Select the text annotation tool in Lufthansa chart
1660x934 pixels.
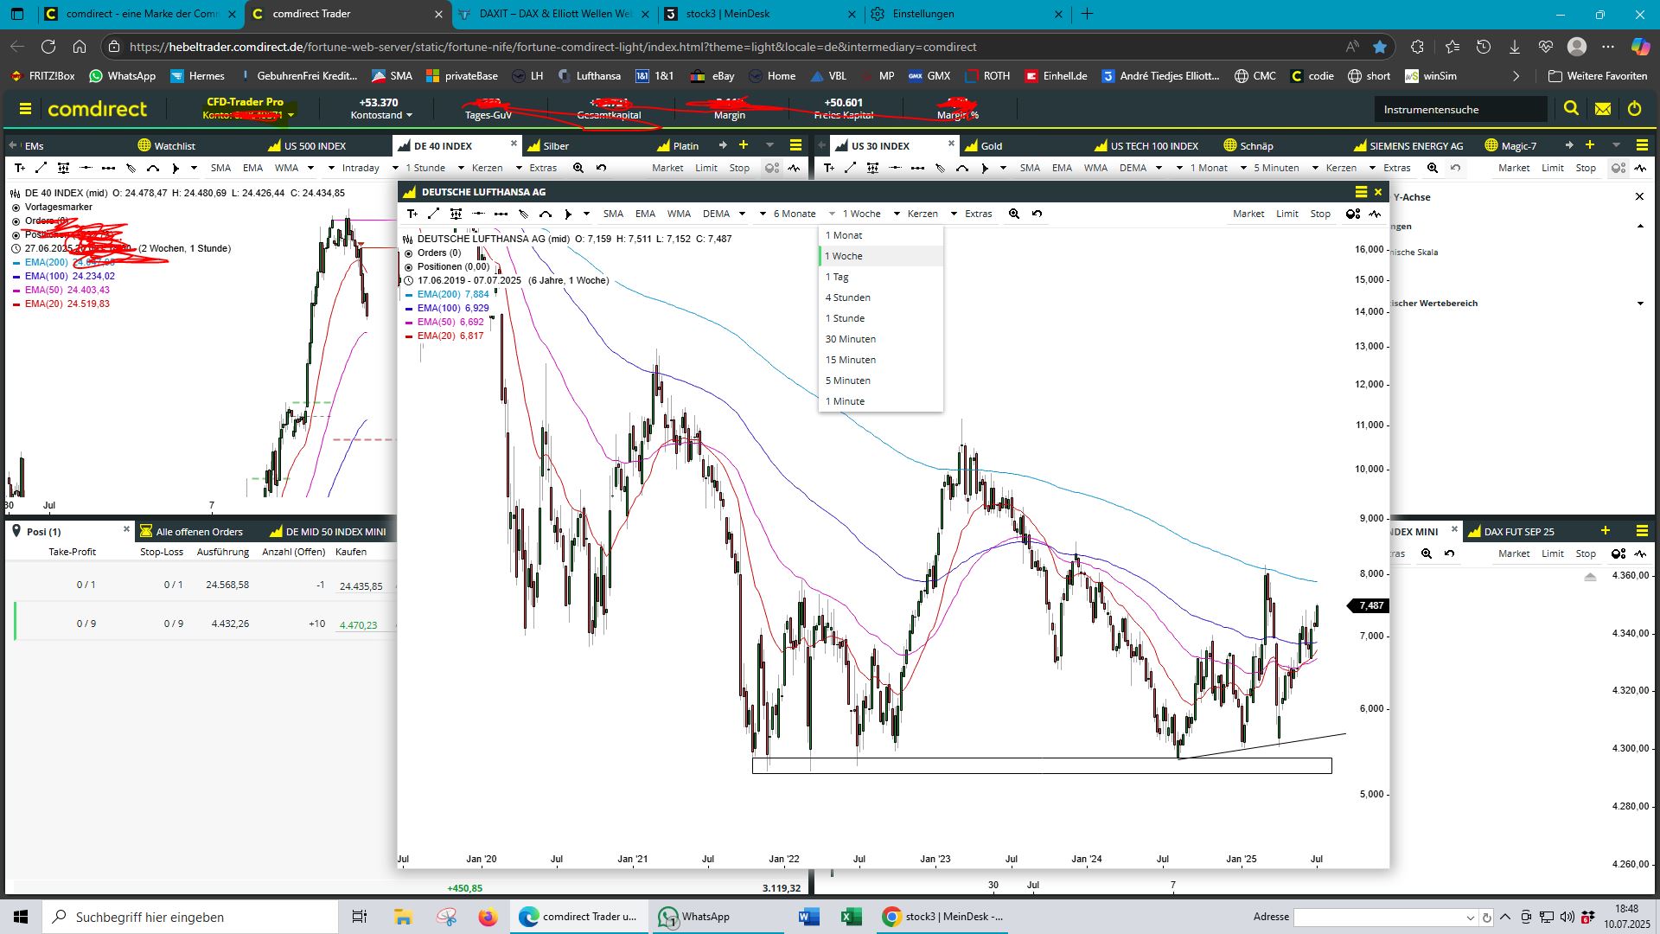pyautogui.click(x=412, y=214)
